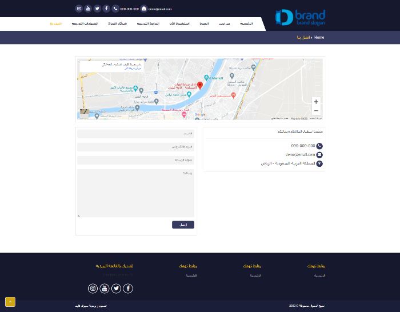Click the footer Facebook circle icon
Image resolution: width=400 pixels, height=312 pixels.
(x=128, y=288)
